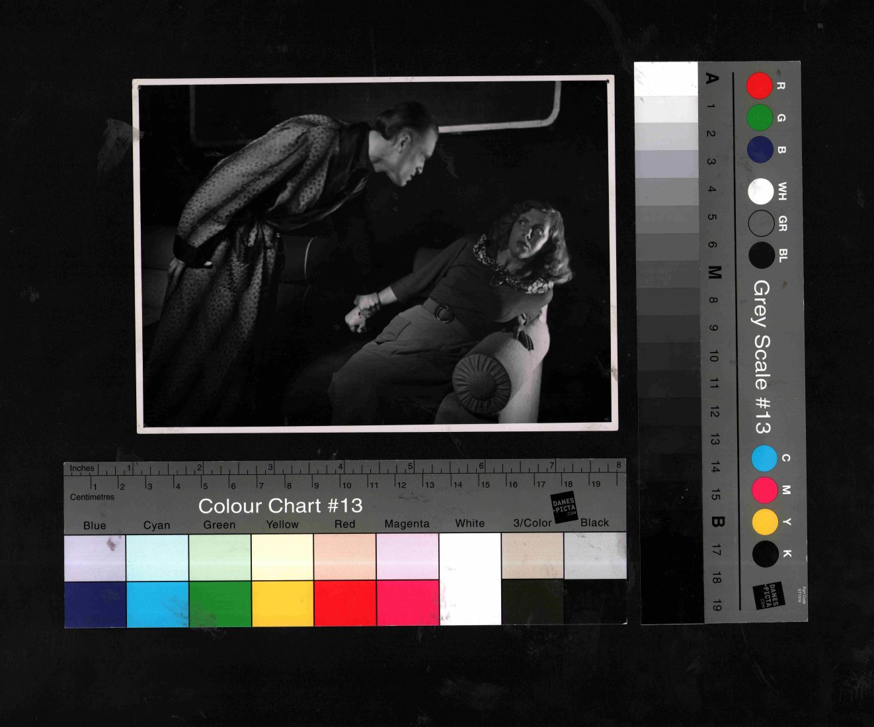Screen dimensions: 874x727
Task: Click the large letter A on grey scale
Action: (x=712, y=79)
